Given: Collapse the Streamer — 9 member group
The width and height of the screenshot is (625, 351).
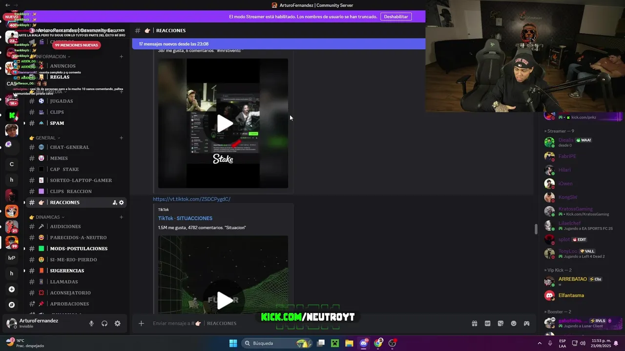Looking at the screenshot, I should [x=559, y=131].
